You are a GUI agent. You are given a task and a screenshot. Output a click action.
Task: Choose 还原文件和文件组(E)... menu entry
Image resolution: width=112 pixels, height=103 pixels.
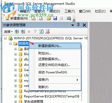tap(55, 65)
